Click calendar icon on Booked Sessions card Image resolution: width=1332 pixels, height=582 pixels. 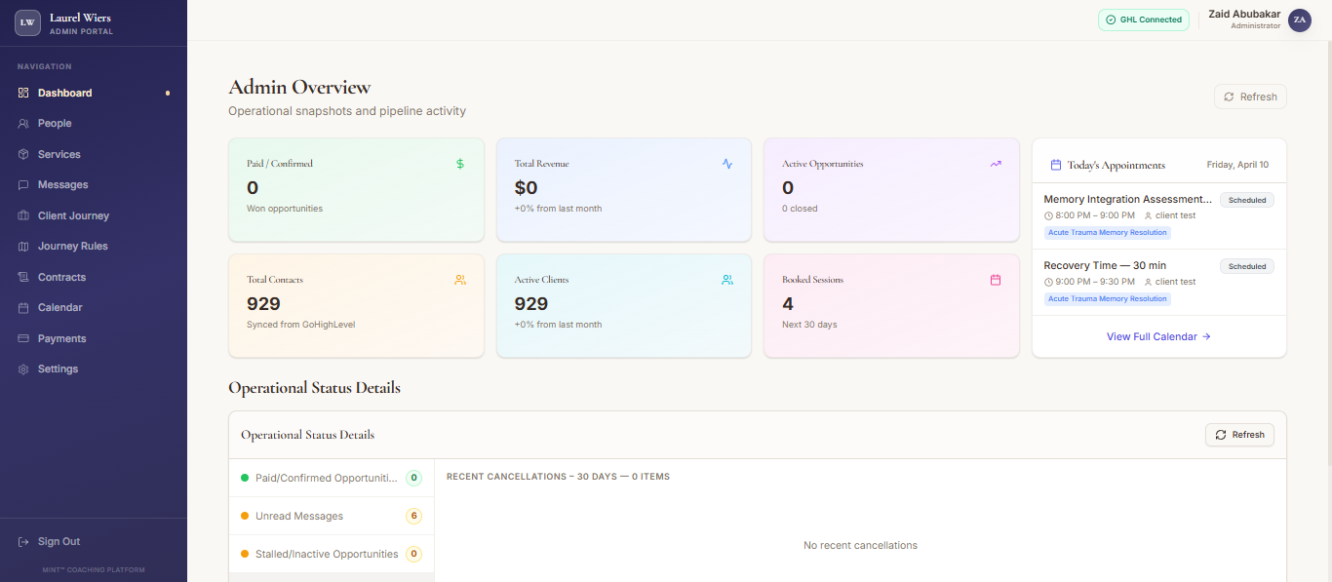pos(996,280)
